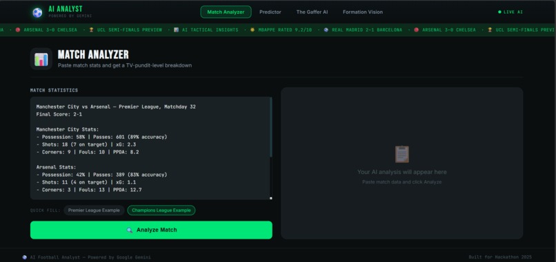Click the Analyze Match button
The width and height of the screenshot is (556, 262).
151,230
